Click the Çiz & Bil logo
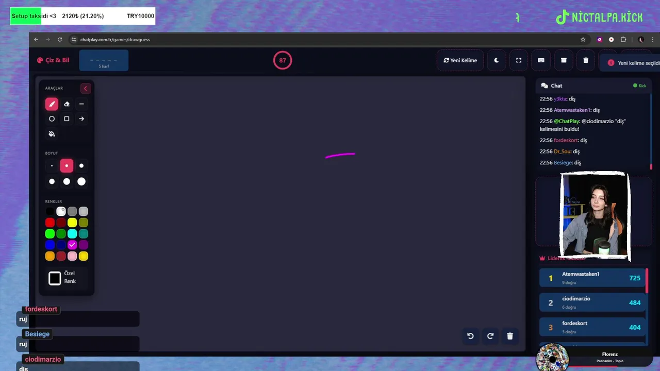This screenshot has height=371, width=660. click(x=53, y=60)
